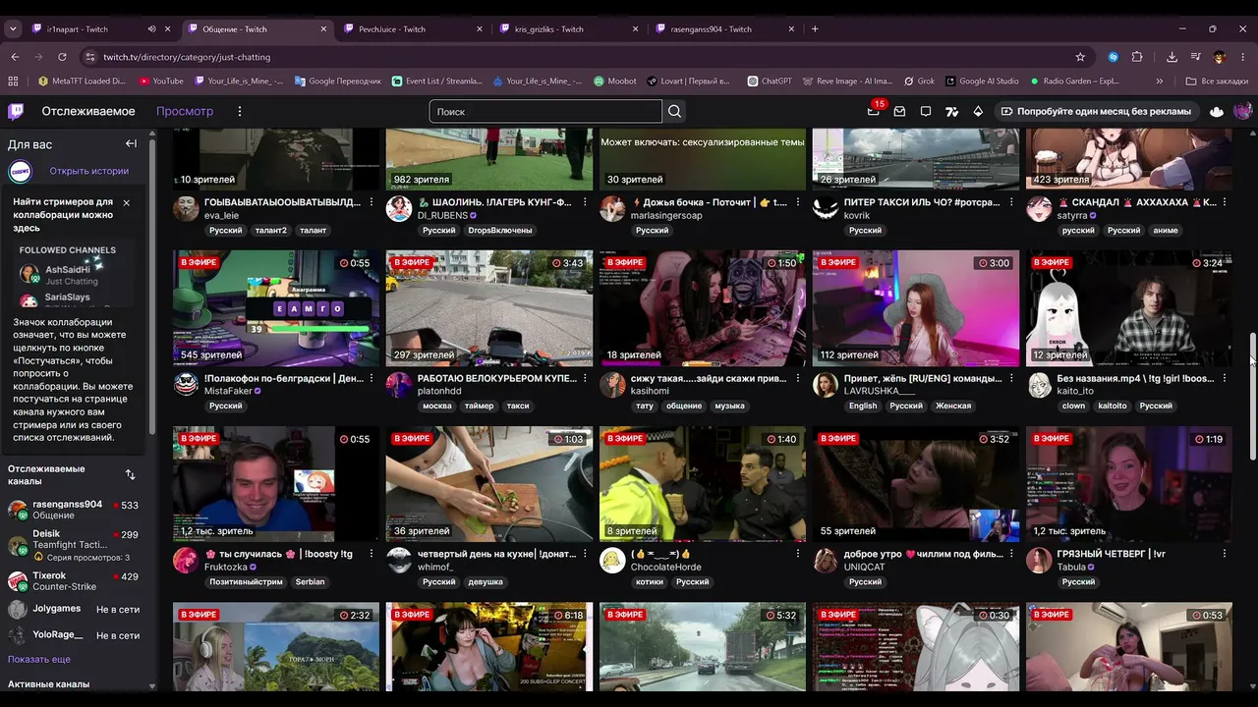Open the cubewe stories avatar in sidebar
The height and width of the screenshot is (707, 1258).
[x=21, y=172]
